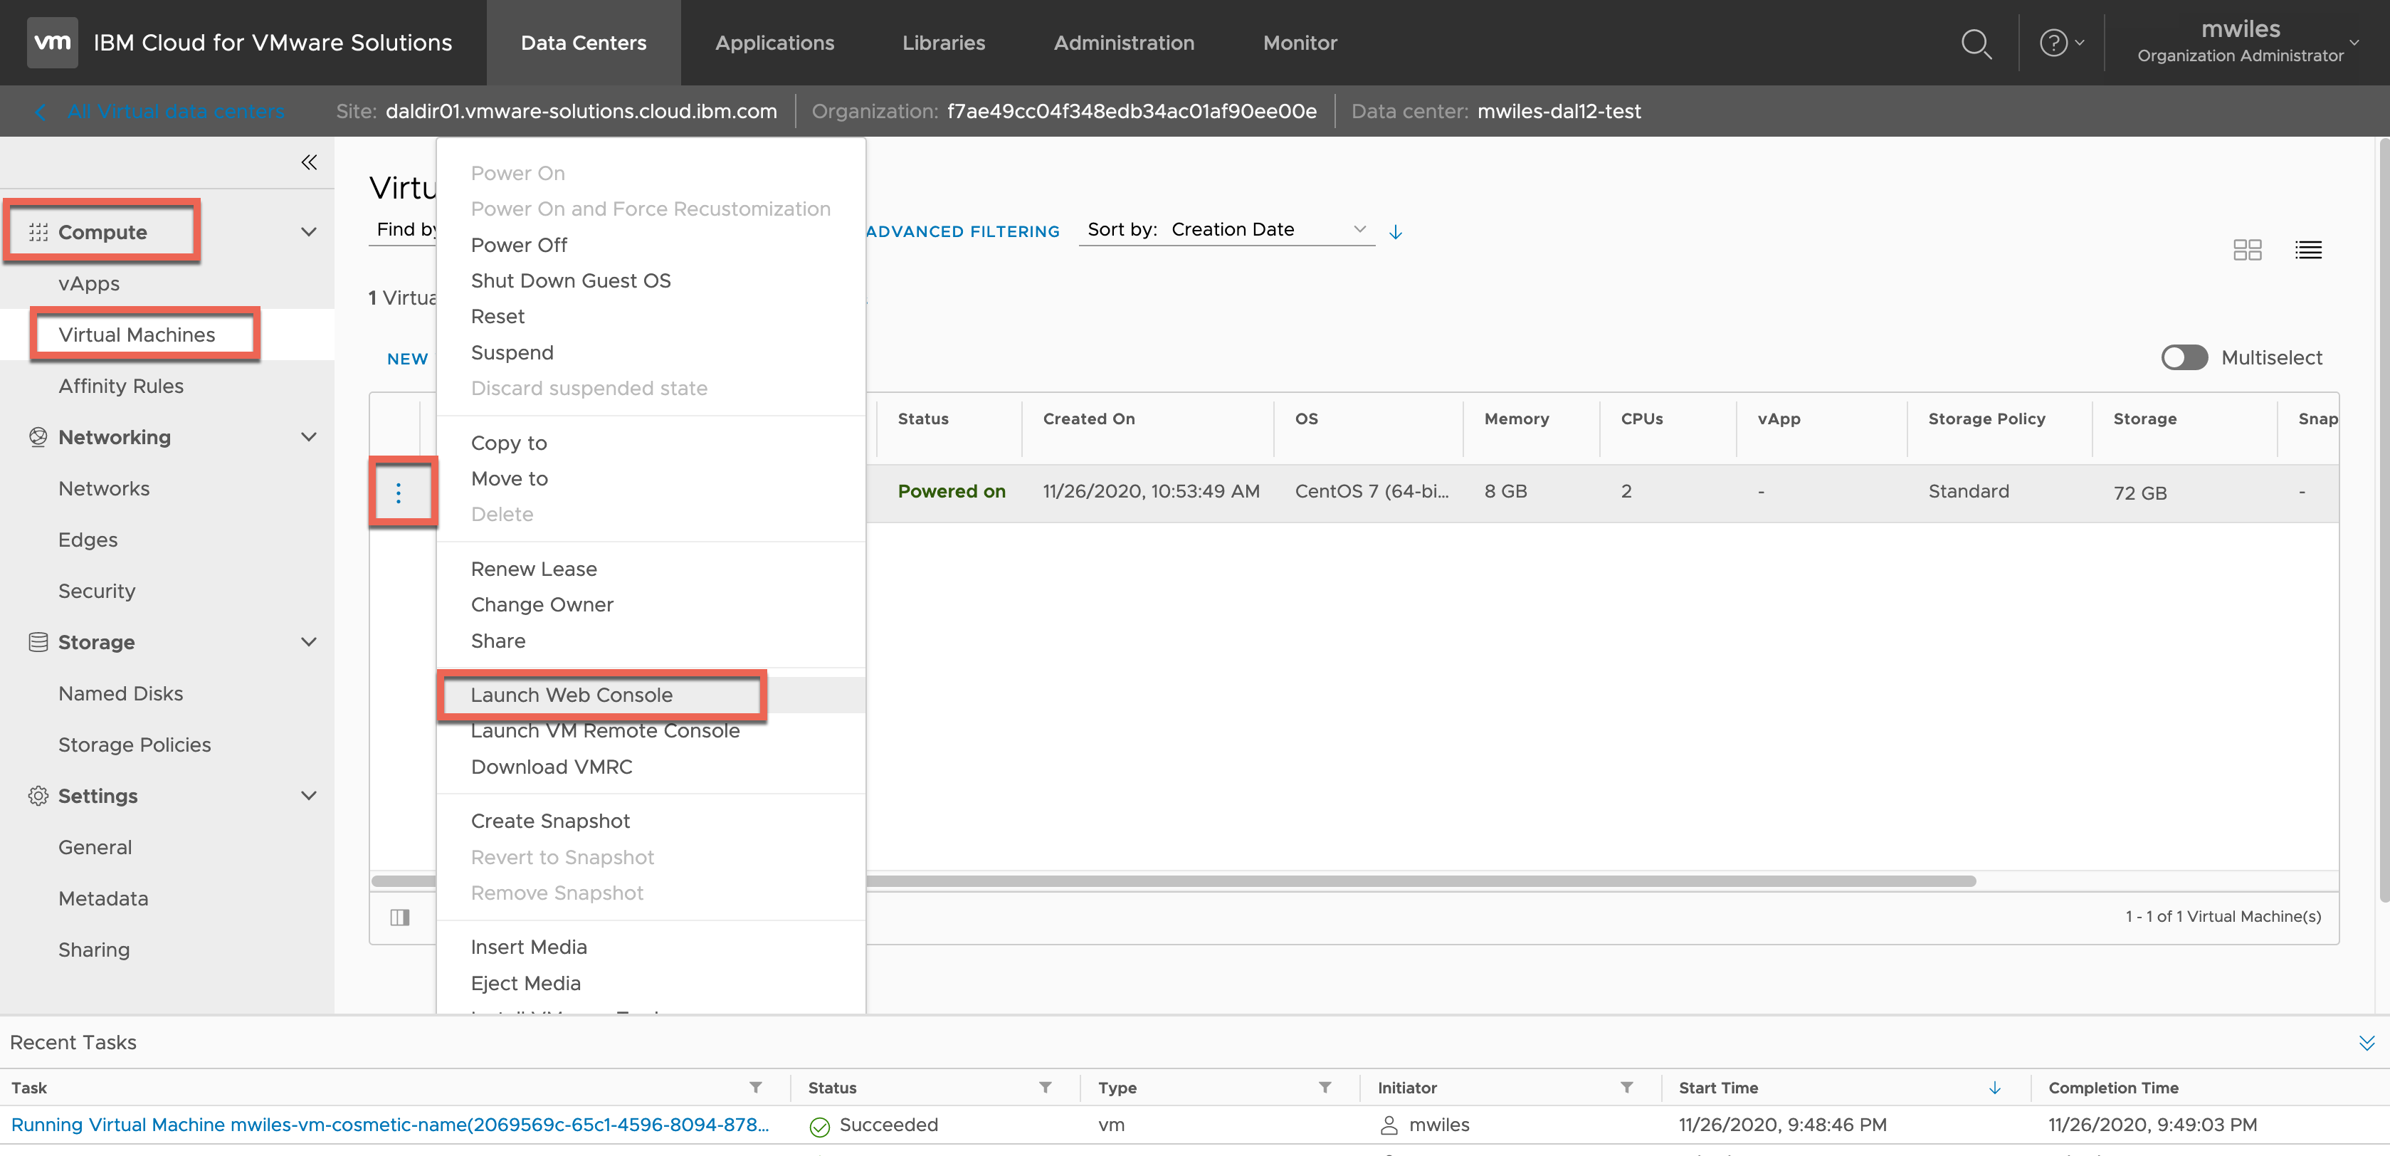The image size is (2390, 1156).
Task: Toggle the Multiselect switch
Action: 2184,357
